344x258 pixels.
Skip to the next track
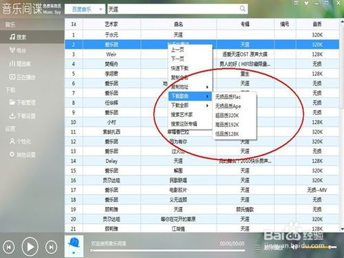pyautogui.click(x=51, y=247)
